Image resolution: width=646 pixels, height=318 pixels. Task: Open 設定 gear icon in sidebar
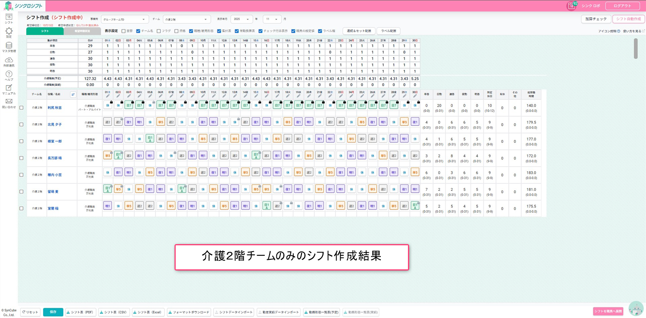point(9,31)
